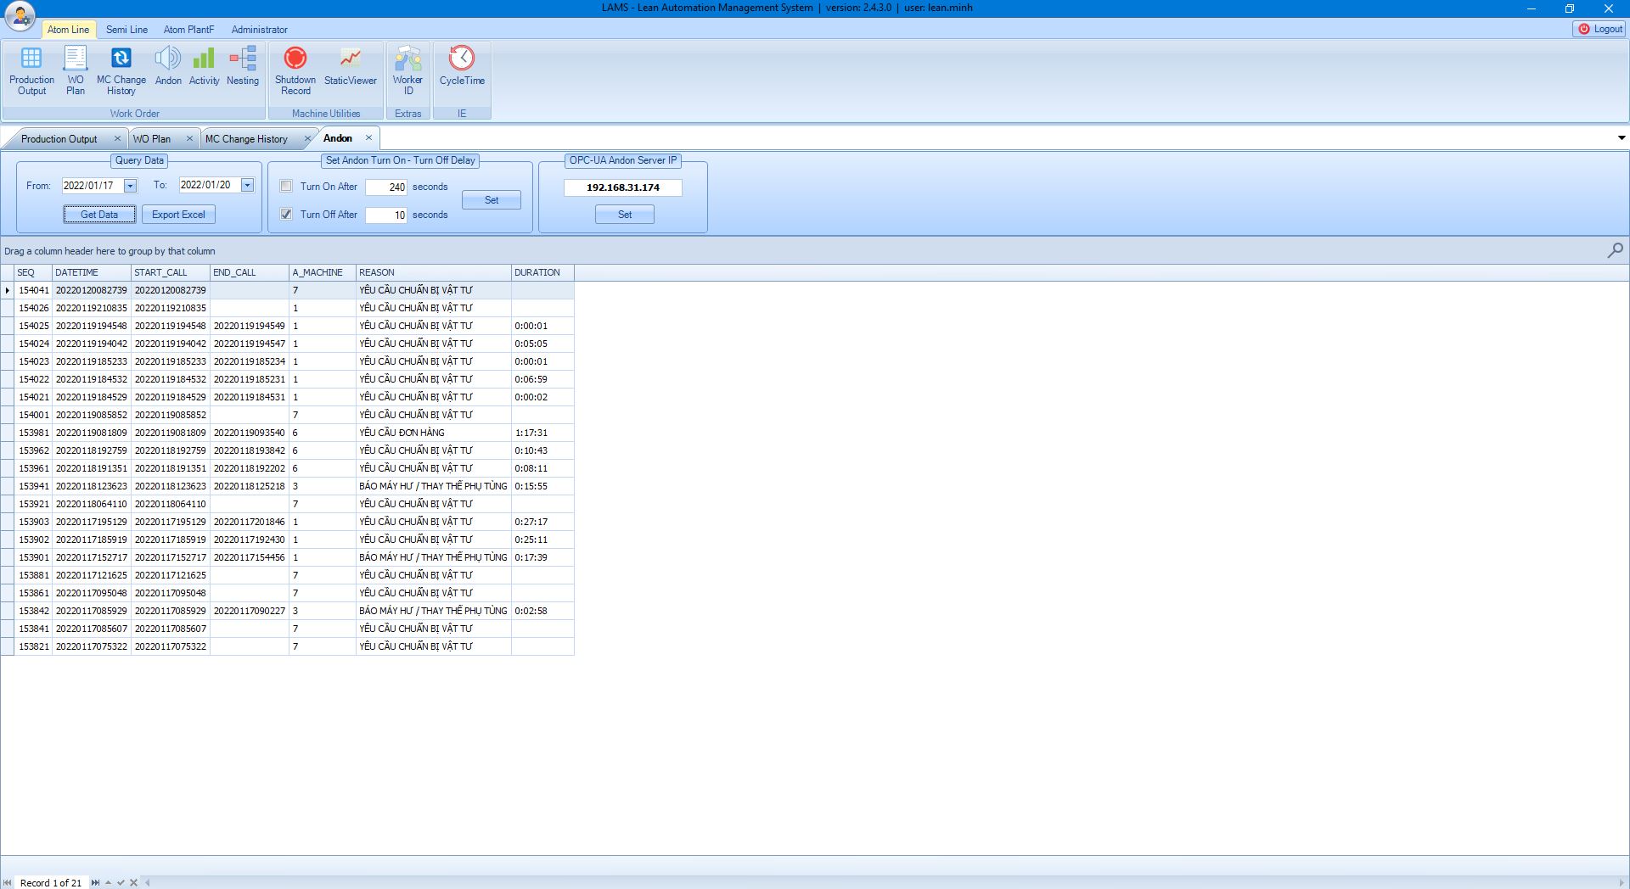1630x889 pixels.
Task: Enable the Turn On After checkbox
Action: pyautogui.click(x=286, y=186)
